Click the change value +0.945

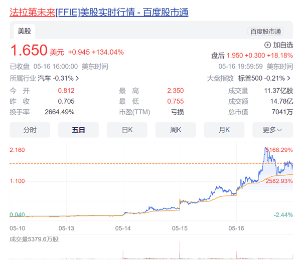[x=79, y=52]
